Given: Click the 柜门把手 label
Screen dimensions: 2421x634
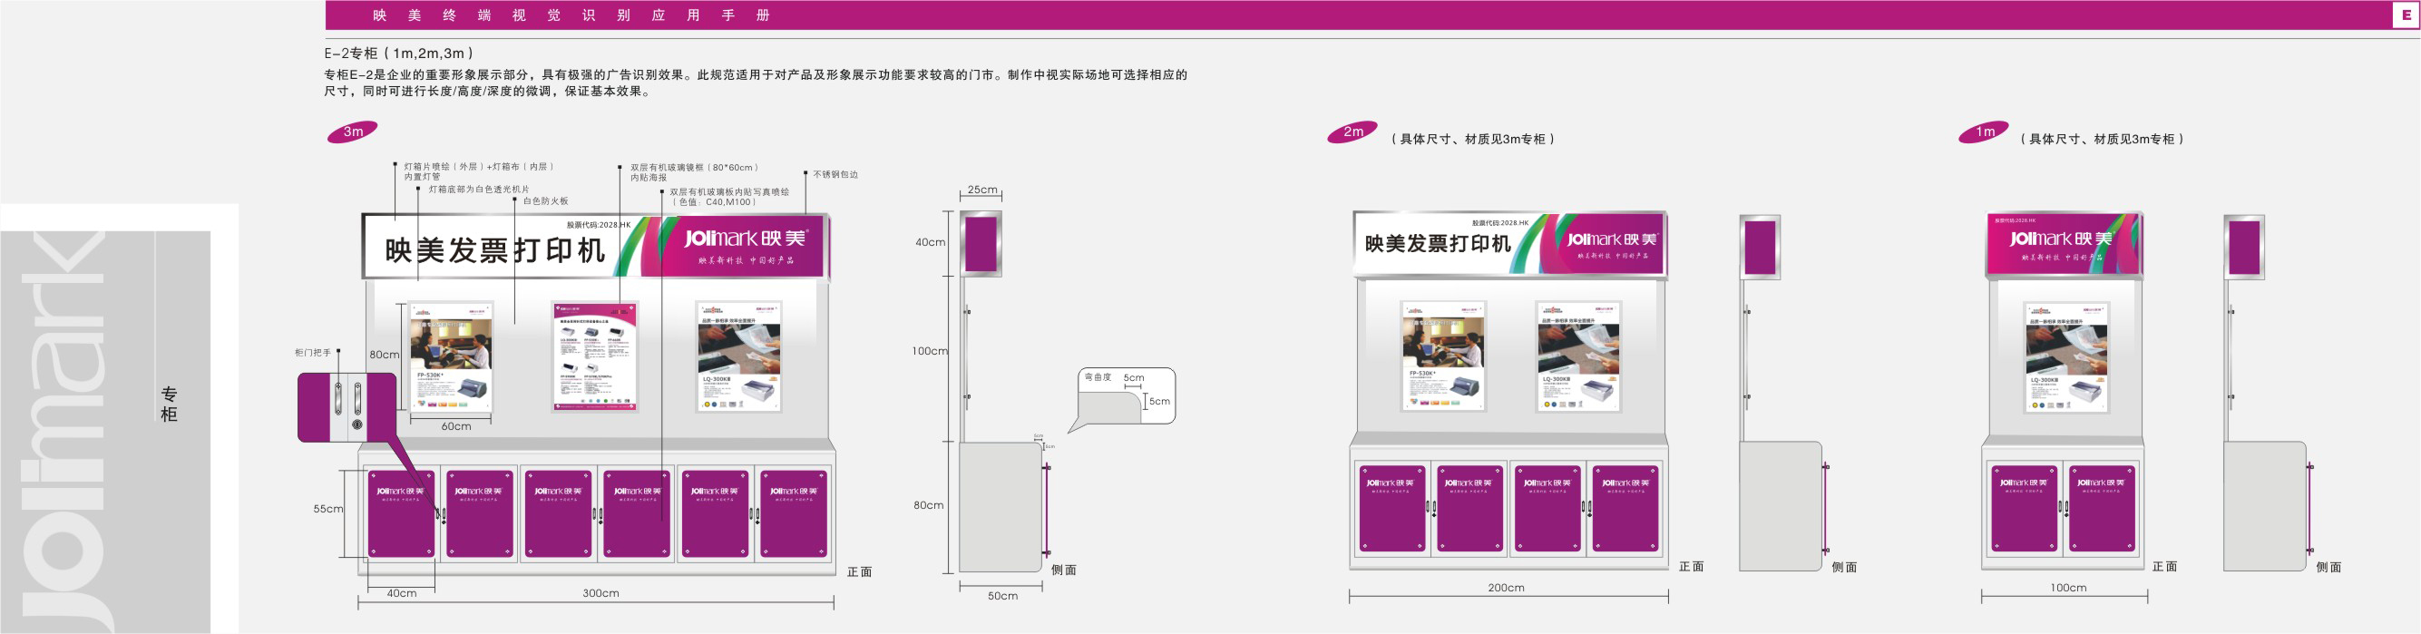Looking at the screenshot, I should click(x=313, y=353).
